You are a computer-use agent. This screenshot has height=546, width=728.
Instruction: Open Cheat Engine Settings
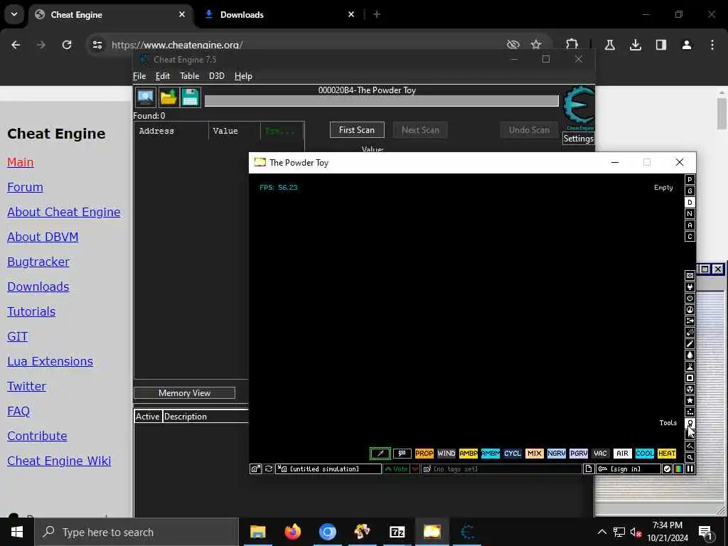[579, 139]
